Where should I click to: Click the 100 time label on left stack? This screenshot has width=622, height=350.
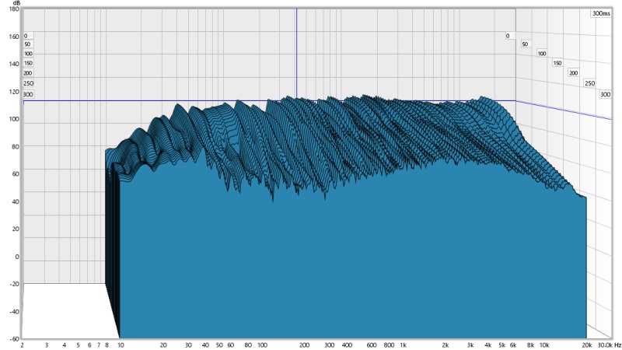(x=28, y=54)
